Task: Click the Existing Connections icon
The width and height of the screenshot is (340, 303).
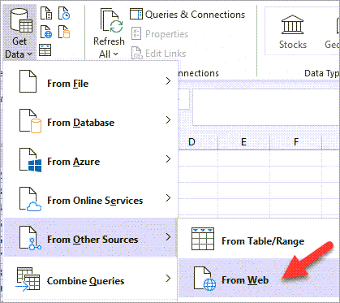Action: tap(64, 32)
